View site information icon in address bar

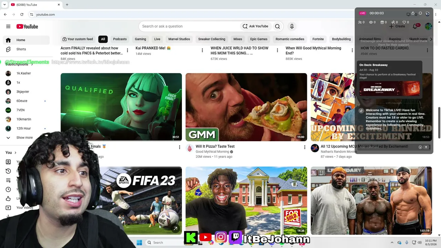(x=31, y=14)
